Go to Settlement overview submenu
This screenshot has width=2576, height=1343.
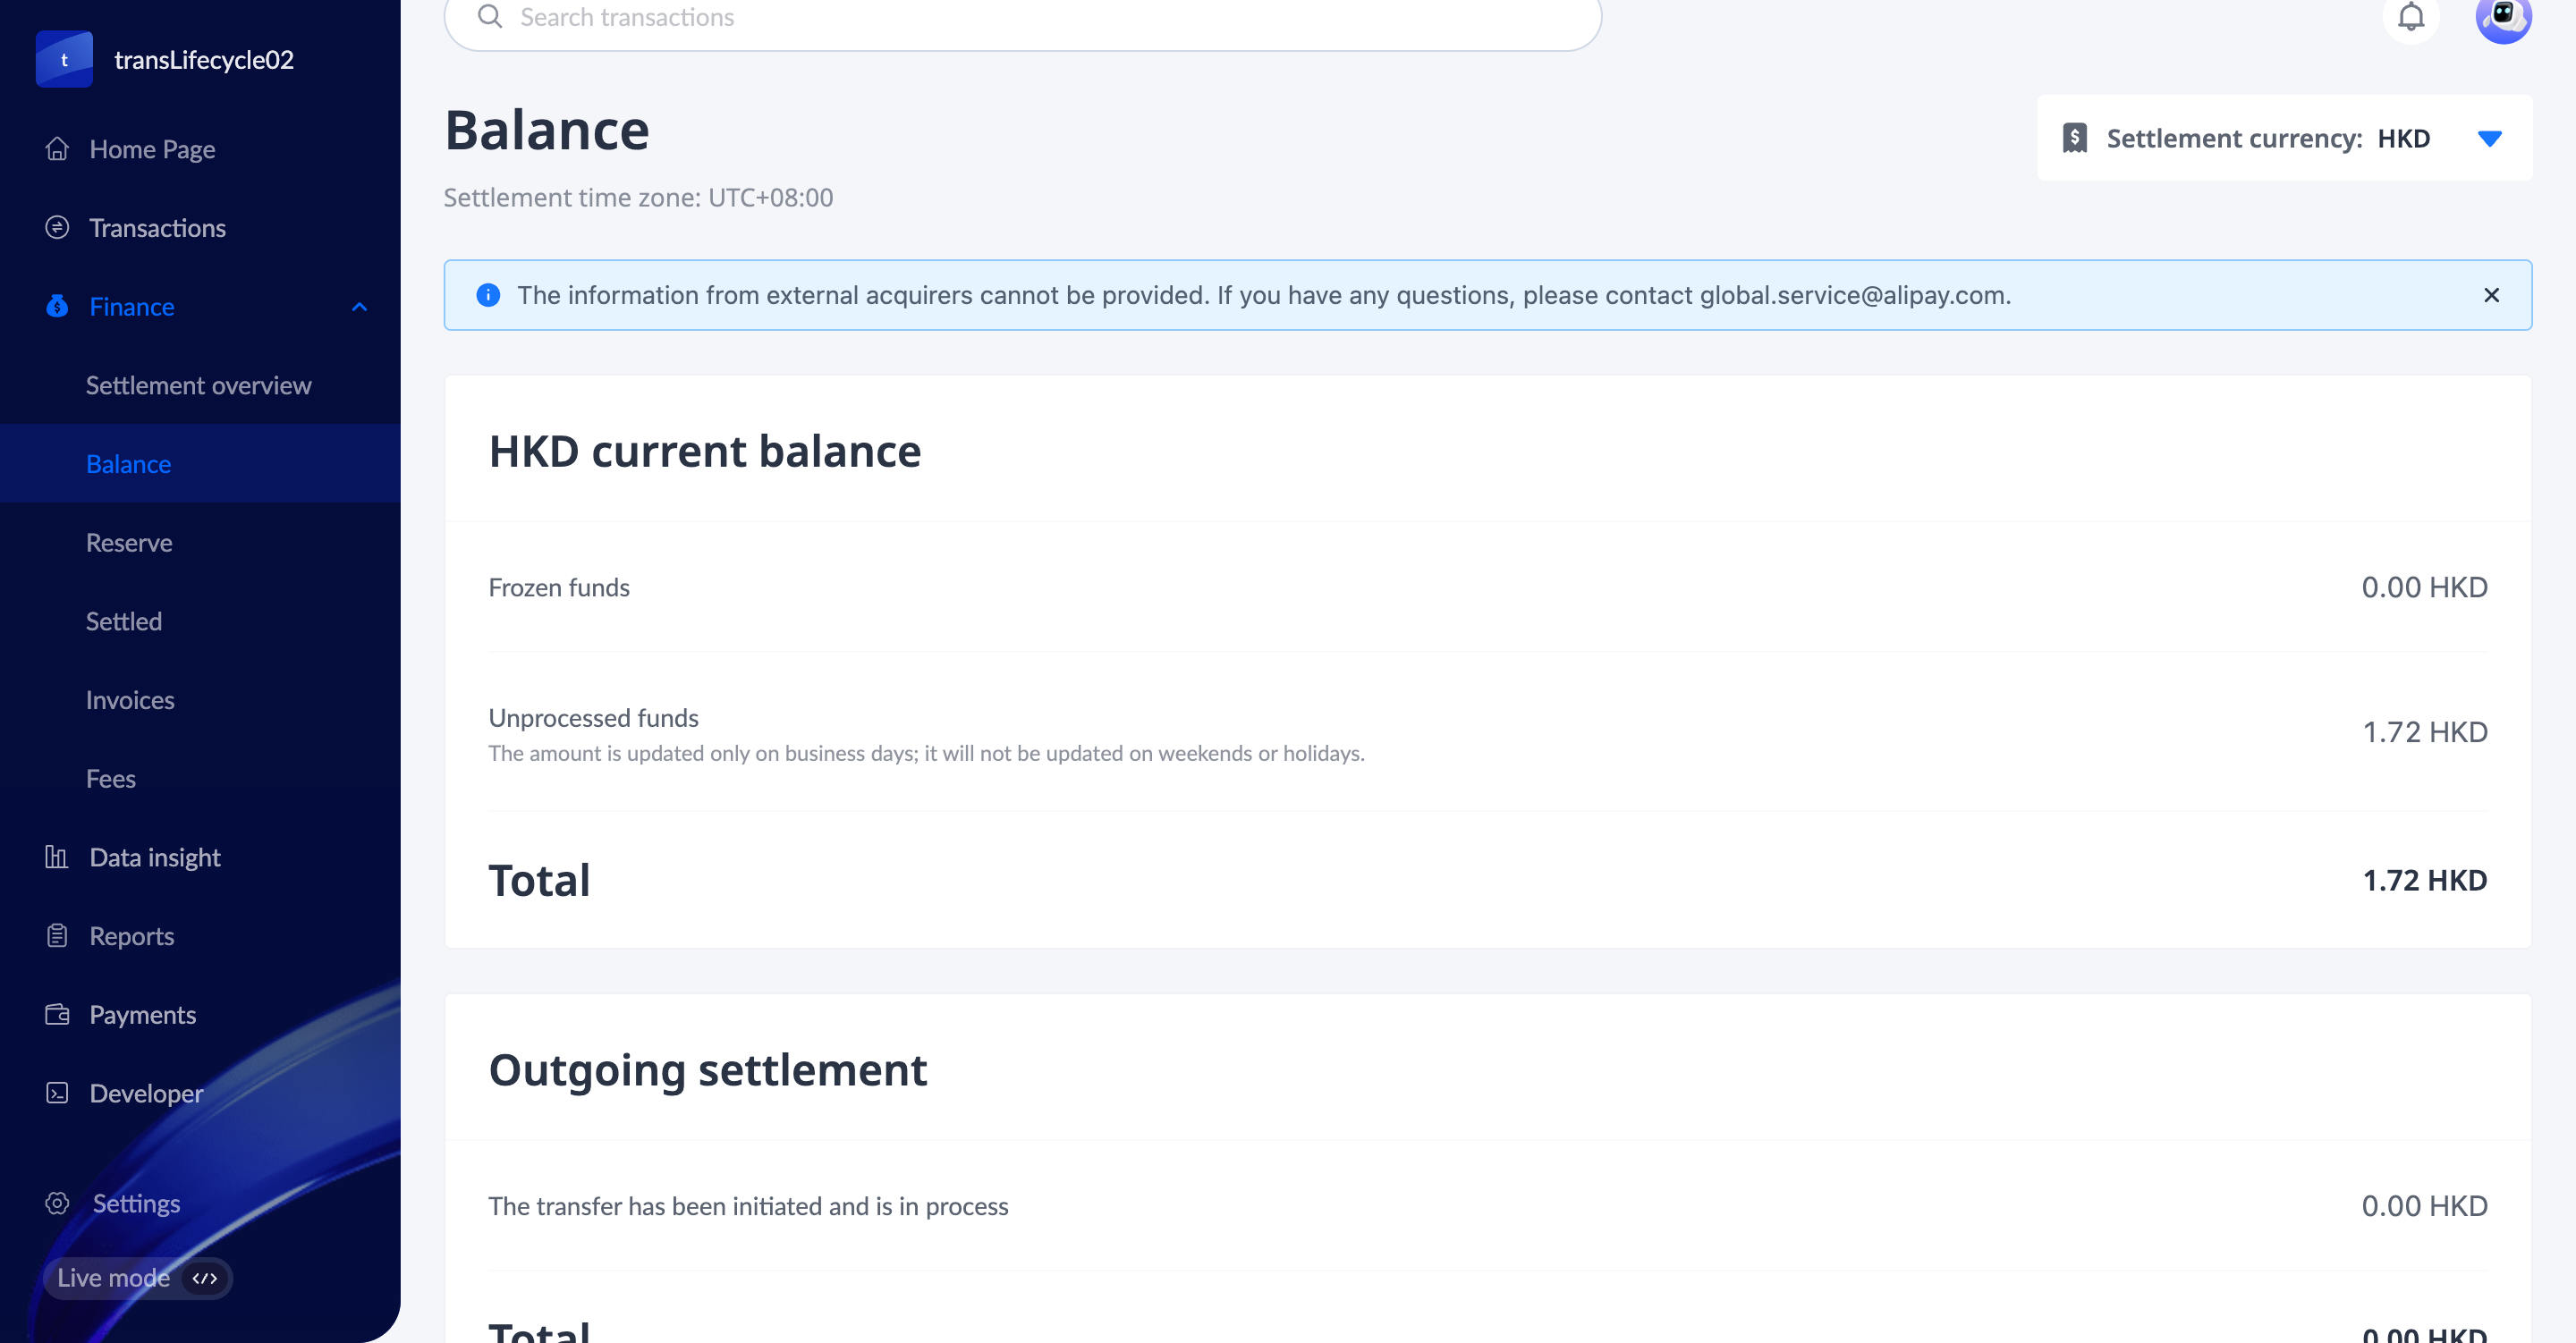pos(198,385)
